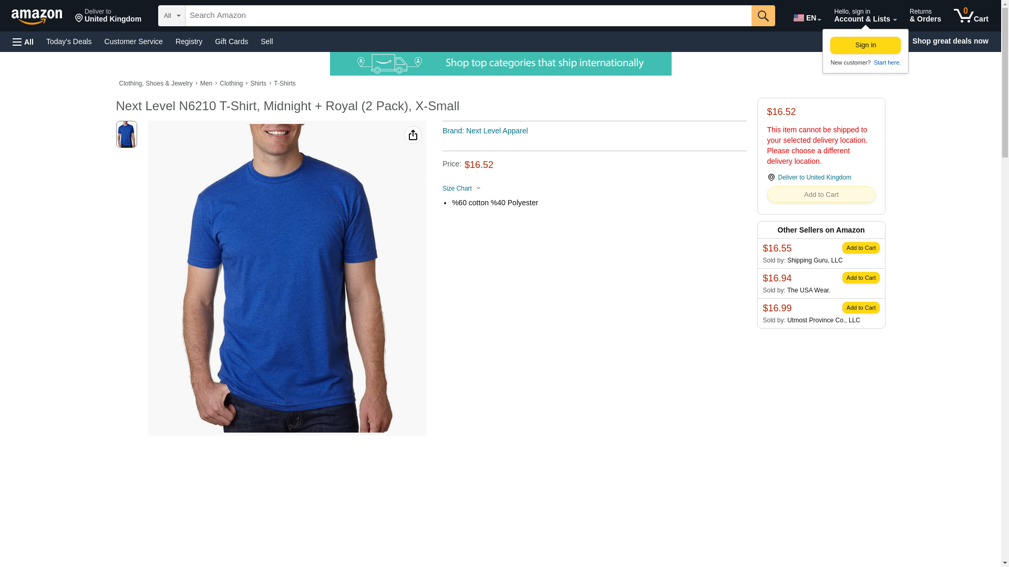
Task: Click the yellow Sign in button
Action: pos(865,45)
